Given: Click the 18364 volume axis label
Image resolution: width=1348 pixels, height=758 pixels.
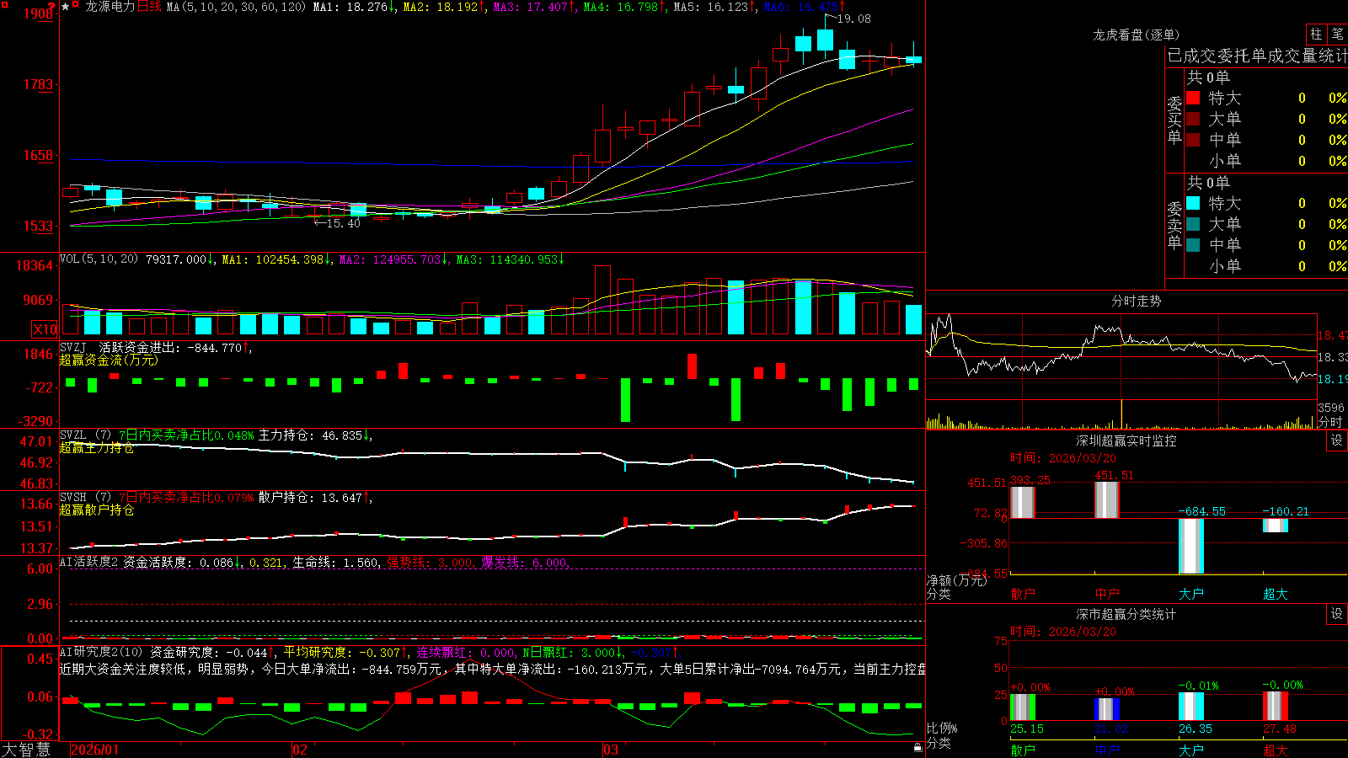Looking at the screenshot, I should tap(35, 265).
